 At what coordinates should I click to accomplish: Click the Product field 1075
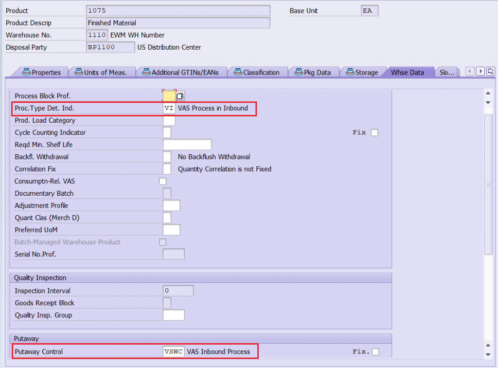(178, 11)
